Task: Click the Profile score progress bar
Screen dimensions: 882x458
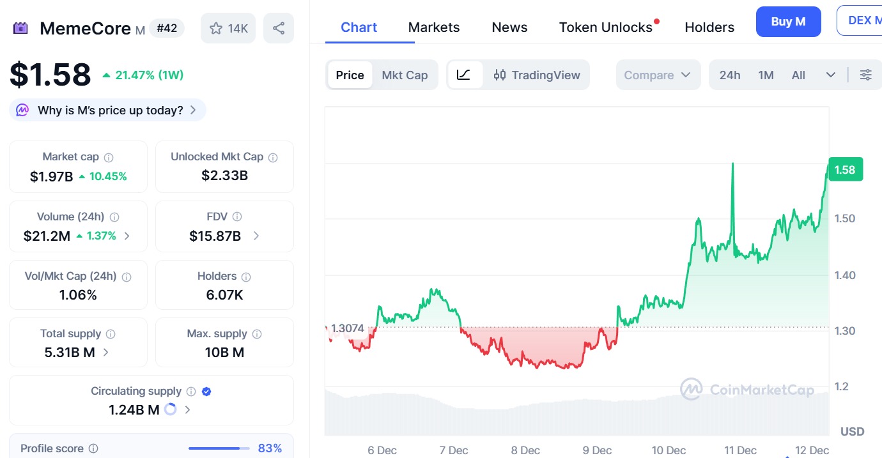Action: 219,448
